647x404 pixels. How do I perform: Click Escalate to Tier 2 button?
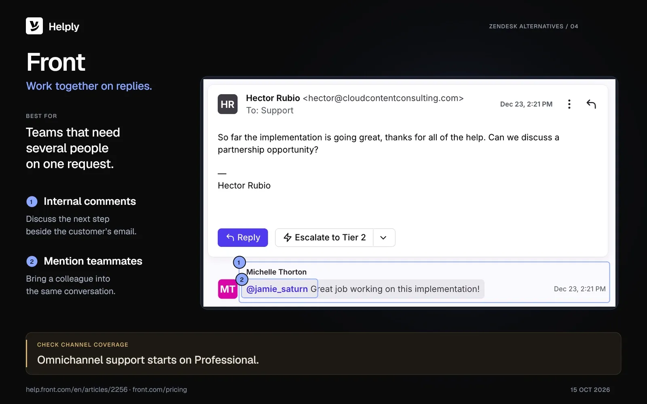point(324,238)
